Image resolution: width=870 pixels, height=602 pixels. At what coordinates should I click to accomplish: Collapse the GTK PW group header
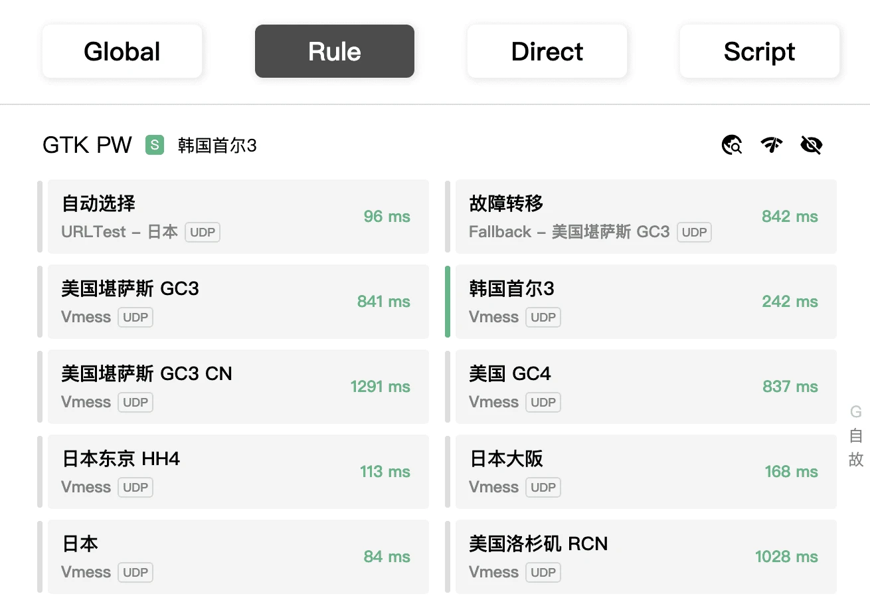(x=87, y=145)
